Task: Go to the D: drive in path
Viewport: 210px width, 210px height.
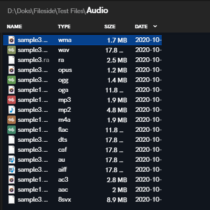Action: [11, 11]
